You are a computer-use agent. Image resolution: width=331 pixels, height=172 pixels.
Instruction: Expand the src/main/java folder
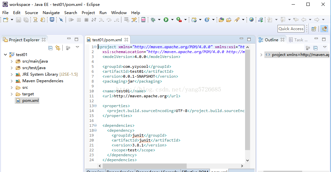[11, 61]
